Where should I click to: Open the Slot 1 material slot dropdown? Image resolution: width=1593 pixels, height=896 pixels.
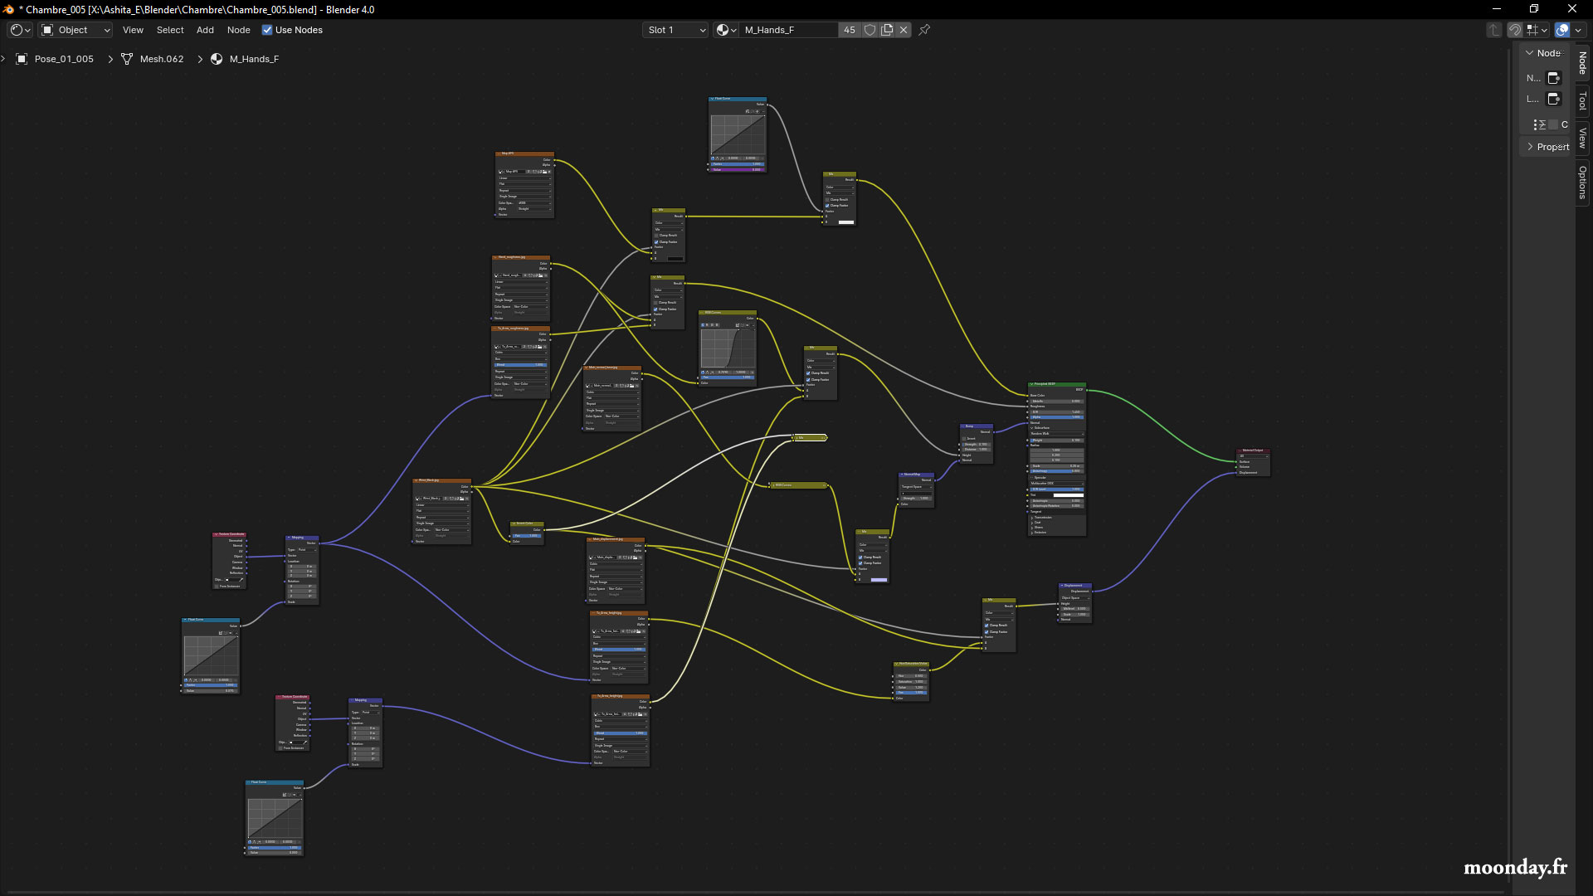click(675, 30)
